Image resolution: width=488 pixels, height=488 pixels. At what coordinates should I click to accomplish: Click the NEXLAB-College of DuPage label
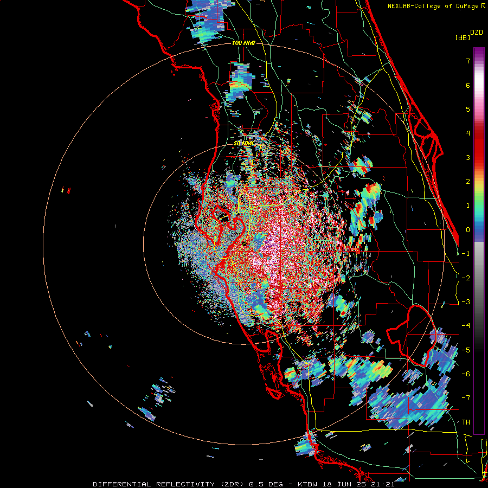pos(436,6)
